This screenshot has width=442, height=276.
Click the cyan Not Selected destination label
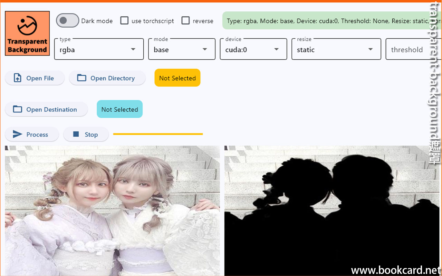tap(119, 109)
